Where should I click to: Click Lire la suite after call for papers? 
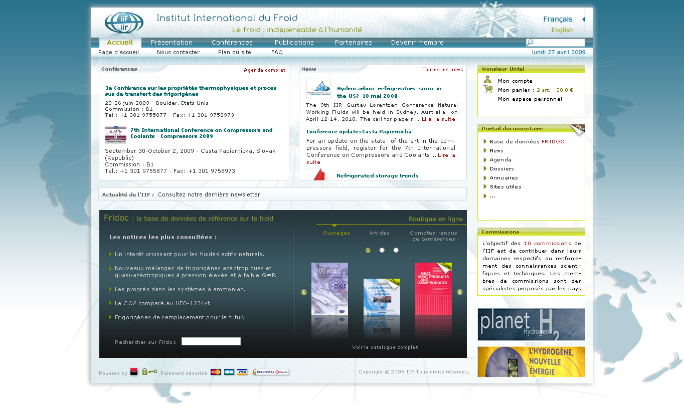point(438,119)
